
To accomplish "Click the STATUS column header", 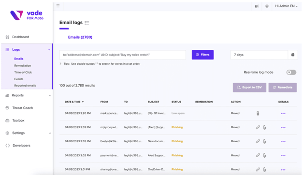I will (x=176, y=102).
